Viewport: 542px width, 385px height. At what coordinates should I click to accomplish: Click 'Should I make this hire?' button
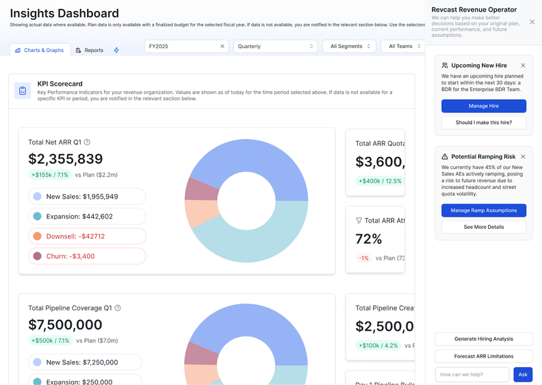pos(484,123)
